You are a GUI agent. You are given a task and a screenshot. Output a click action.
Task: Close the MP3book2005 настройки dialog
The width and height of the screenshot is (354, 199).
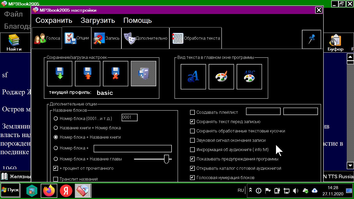pyautogui.click(x=319, y=10)
